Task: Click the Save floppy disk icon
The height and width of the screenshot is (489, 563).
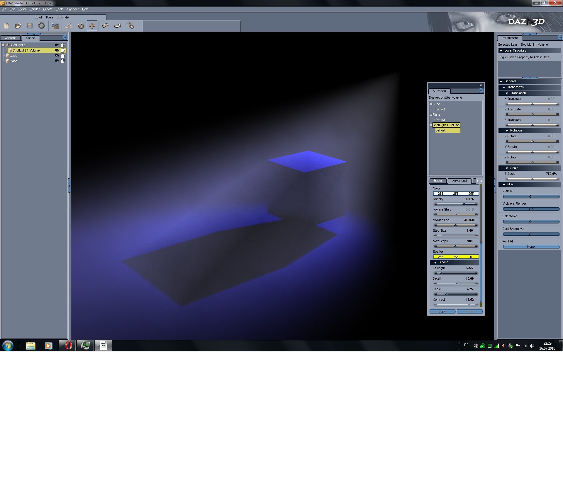Action: (30, 26)
